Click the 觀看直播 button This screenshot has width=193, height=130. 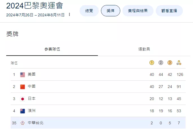pyautogui.click(x=169, y=11)
